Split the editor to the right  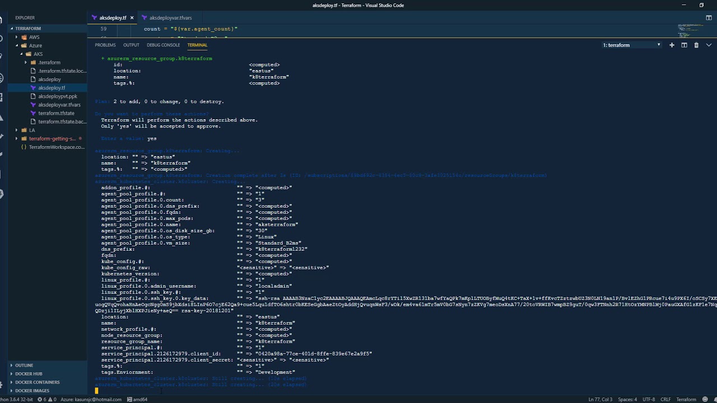[x=709, y=18]
